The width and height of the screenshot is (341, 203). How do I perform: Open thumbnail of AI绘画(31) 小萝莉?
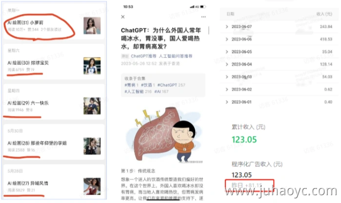[x=92, y=26]
